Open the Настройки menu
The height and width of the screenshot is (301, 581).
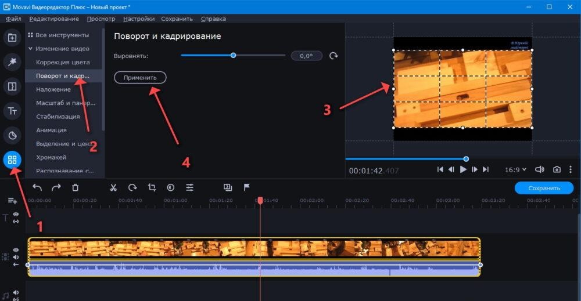(139, 19)
